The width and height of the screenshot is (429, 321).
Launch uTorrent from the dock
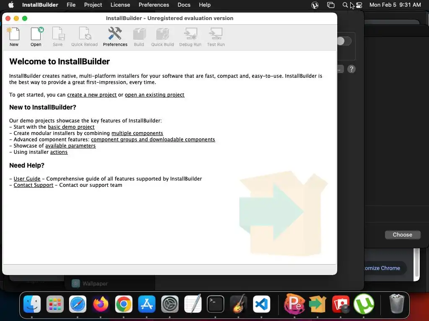[x=364, y=304]
